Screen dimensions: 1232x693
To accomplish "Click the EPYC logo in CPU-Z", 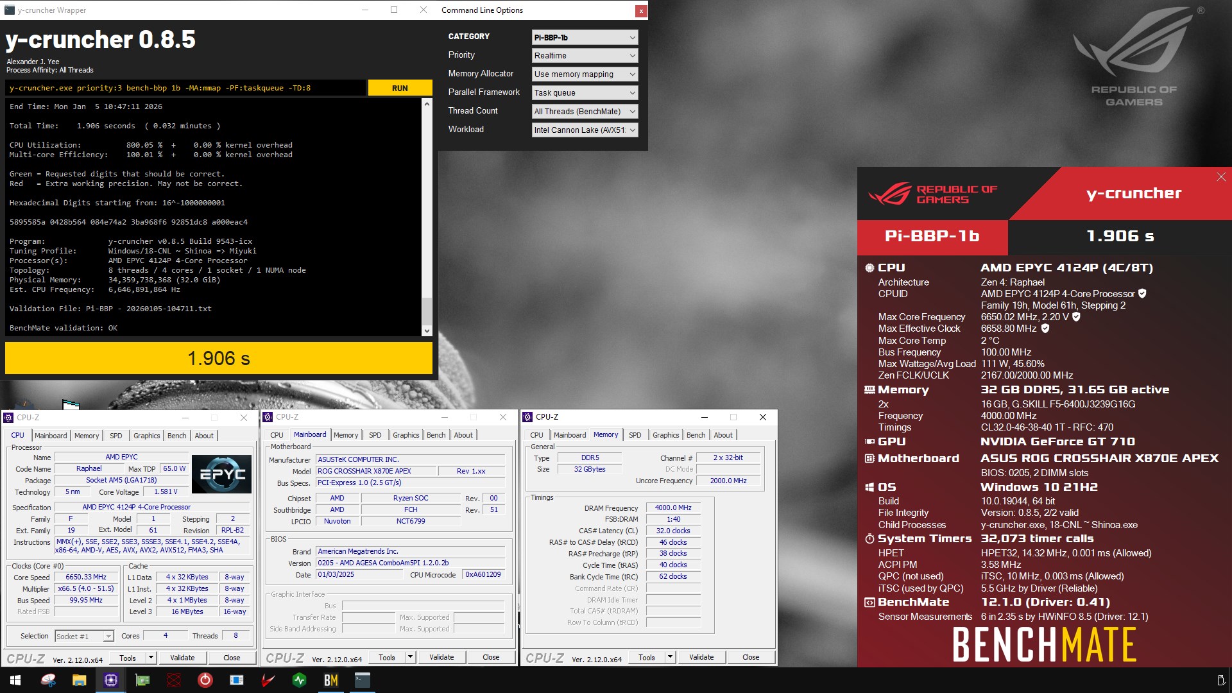I will (x=221, y=474).
